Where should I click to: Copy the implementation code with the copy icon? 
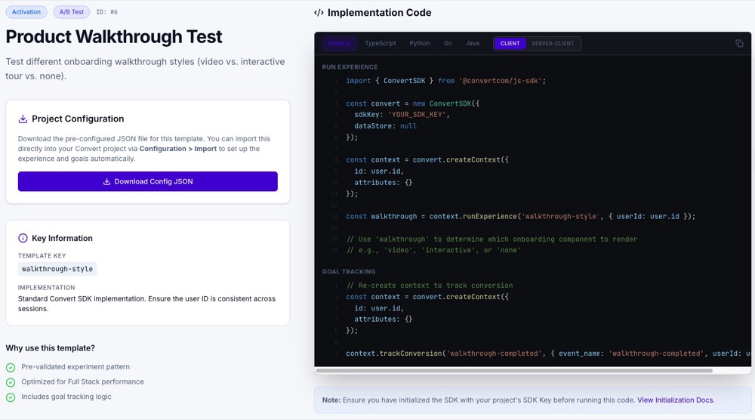(739, 44)
